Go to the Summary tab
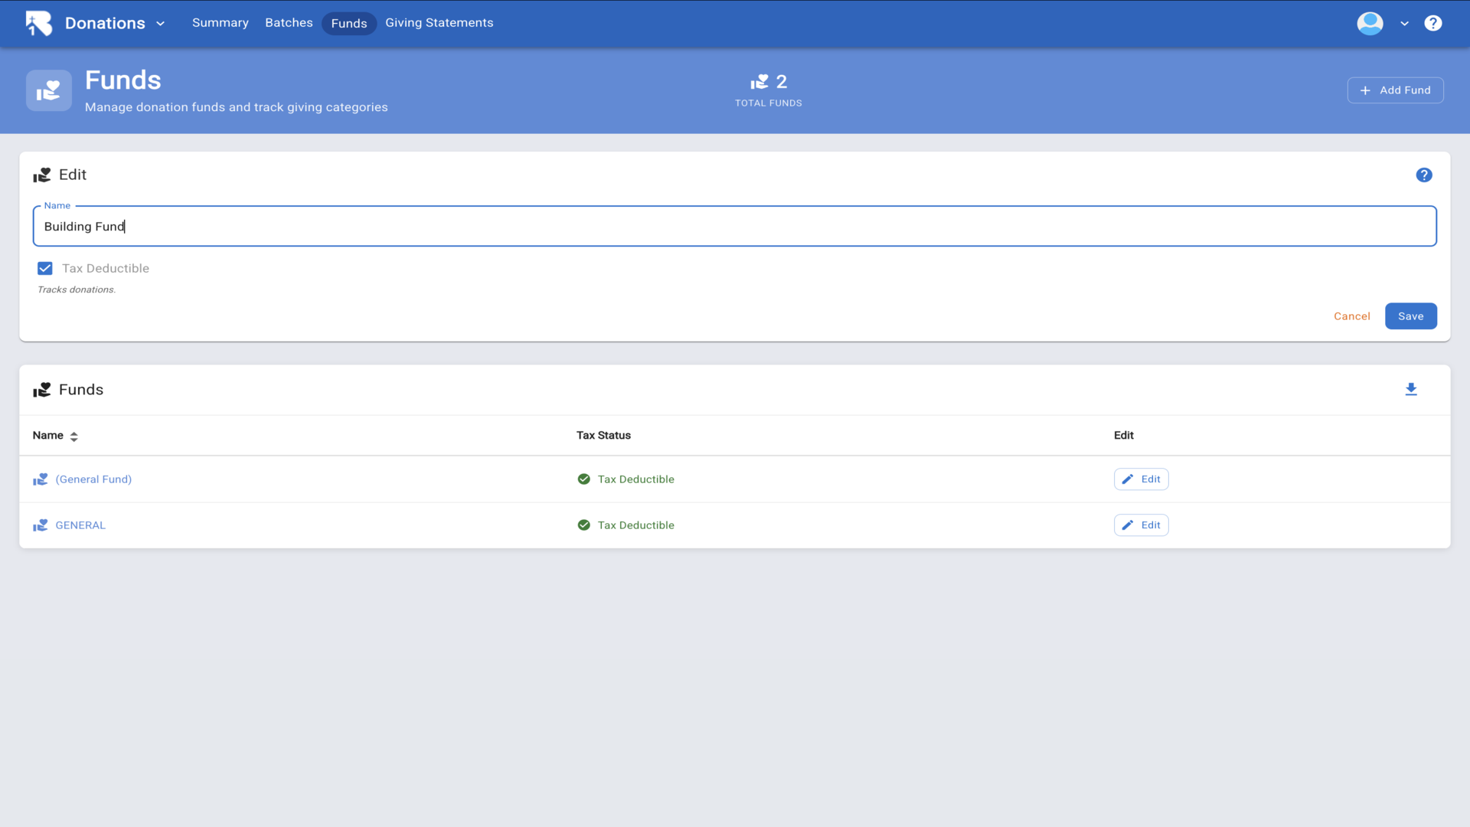1470x827 pixels. pos(220,23)
